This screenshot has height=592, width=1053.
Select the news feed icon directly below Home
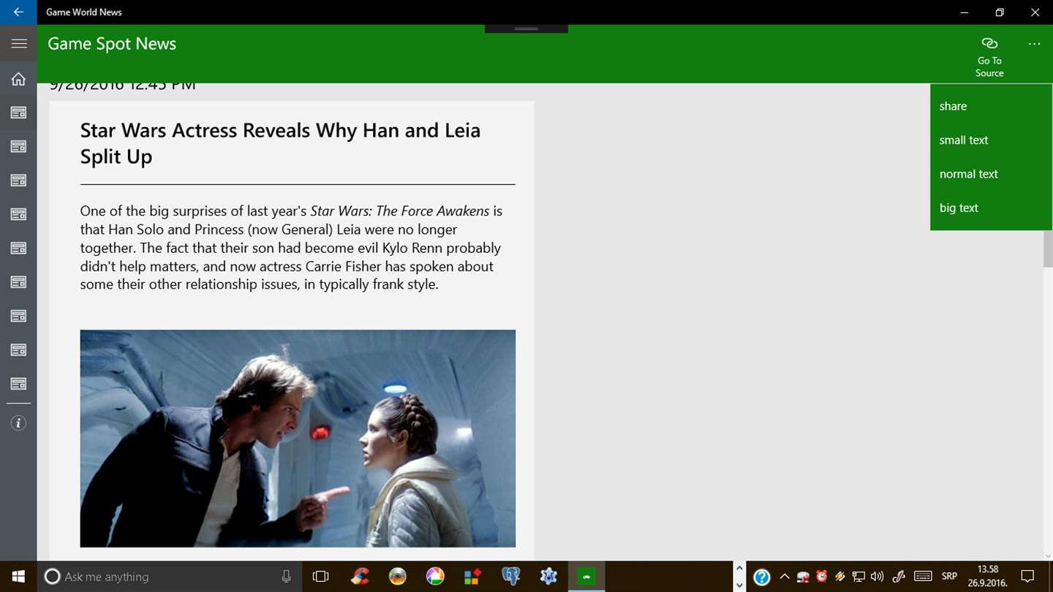(x=18, y=113)
